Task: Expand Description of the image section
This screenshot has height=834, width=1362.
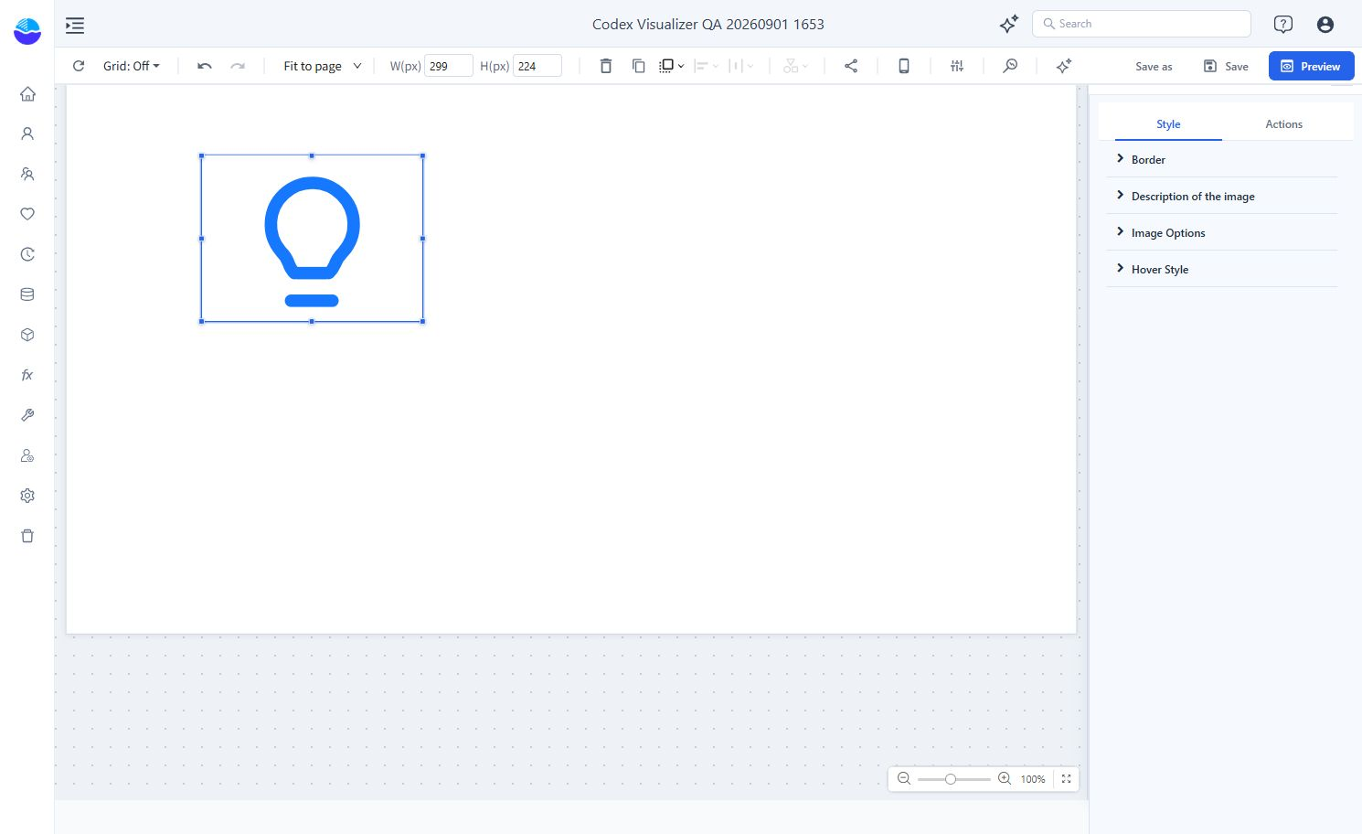Action: point(1221,196)
